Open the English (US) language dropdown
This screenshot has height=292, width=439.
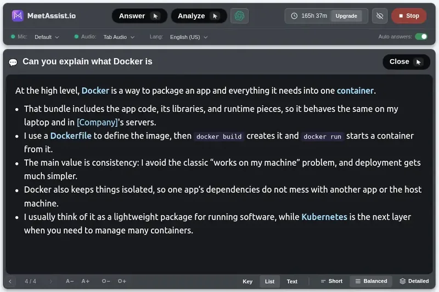pos(189,37)
